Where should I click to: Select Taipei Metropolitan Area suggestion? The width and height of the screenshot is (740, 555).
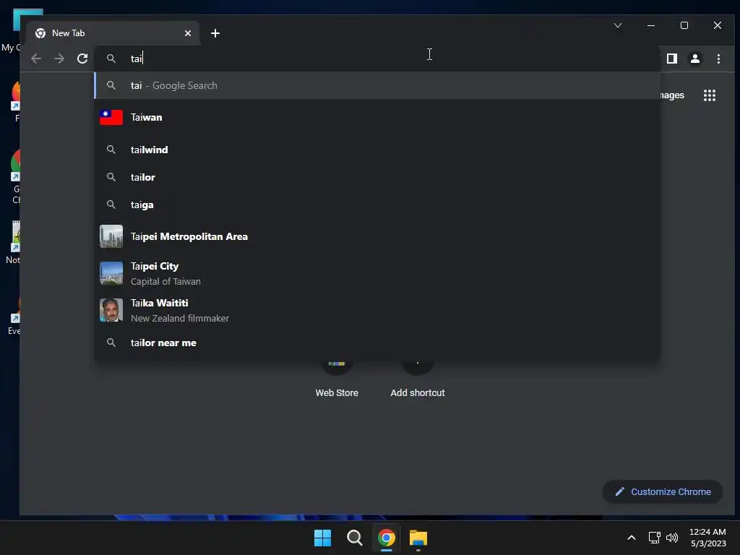point(377,236)
